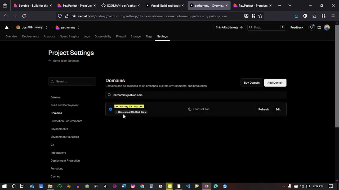
Task: Bookmark this page with the star icon
Action: pos(260,16)
